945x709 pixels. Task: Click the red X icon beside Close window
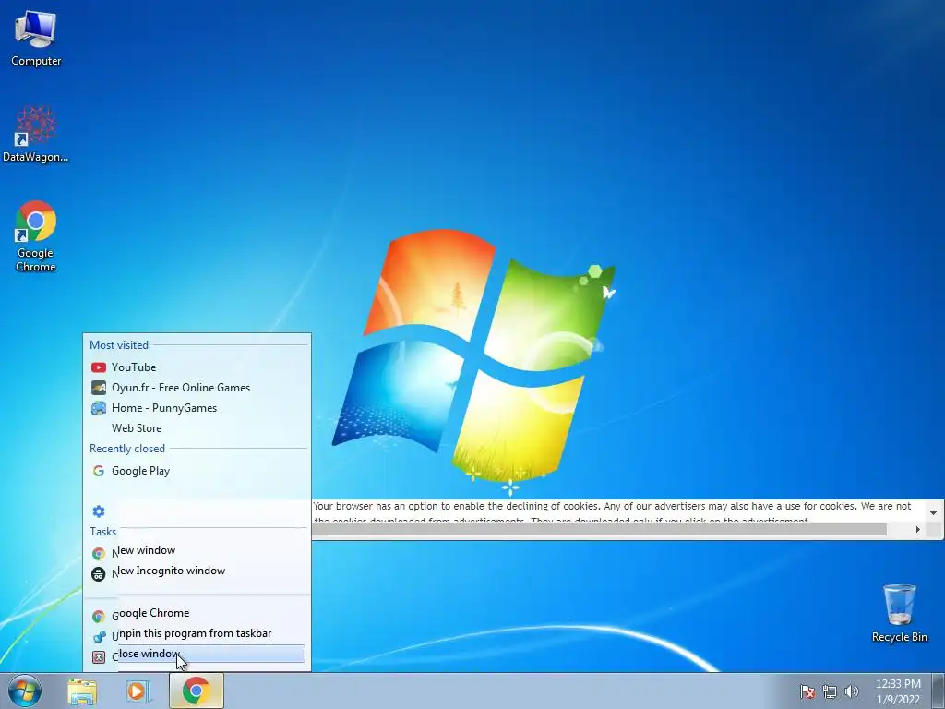pyautogui.click(x=98, y=657)
